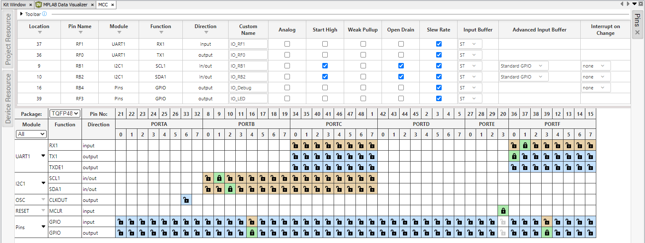Assign TXDE1 to PORTC pin 3 lock
This screenshot has width=645, height=243.
(x=328, y=167)
